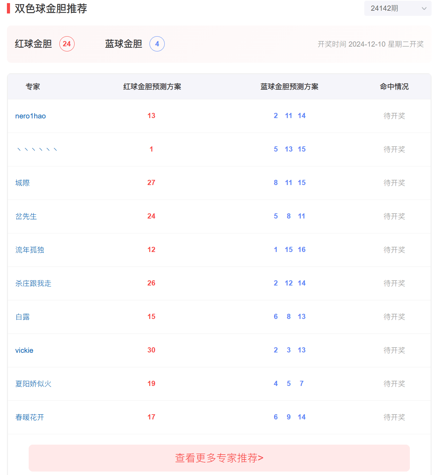This screenshot has height=475, width=433.
Task: Click 待开奖 status in vickie row
Action: (394, 350)
